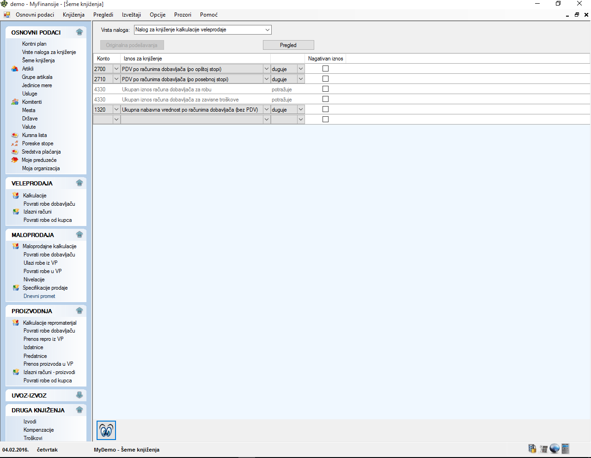Click the Artikli icon in sidebar
The width and height of the screenshot is (591, 458).
15,69
